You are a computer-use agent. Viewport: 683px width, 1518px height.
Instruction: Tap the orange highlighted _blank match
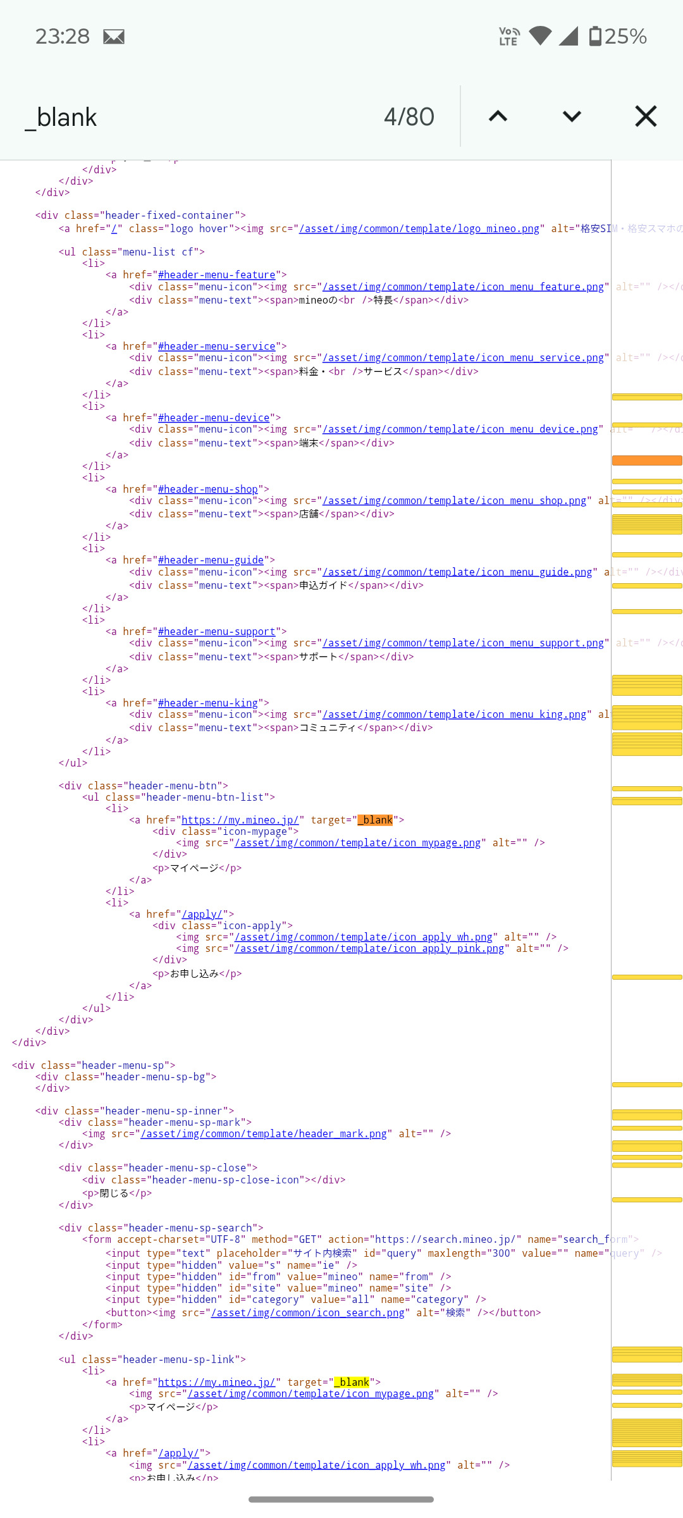click(x=376, y=820)
